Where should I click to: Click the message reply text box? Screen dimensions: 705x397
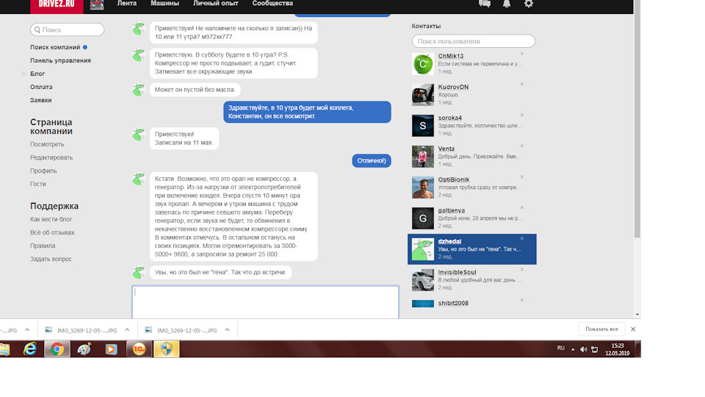tap(265, 301)
